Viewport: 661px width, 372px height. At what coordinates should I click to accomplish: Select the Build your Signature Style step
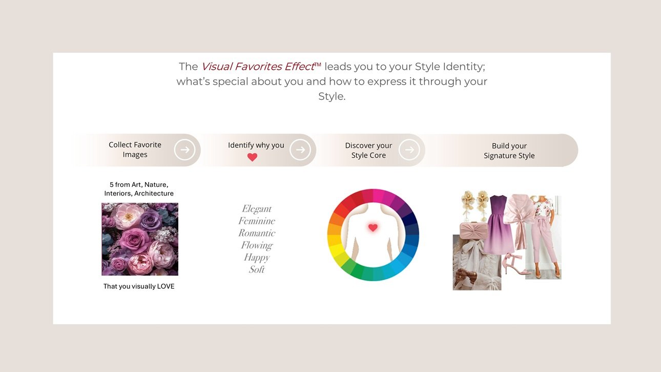[x=509, y=150]
